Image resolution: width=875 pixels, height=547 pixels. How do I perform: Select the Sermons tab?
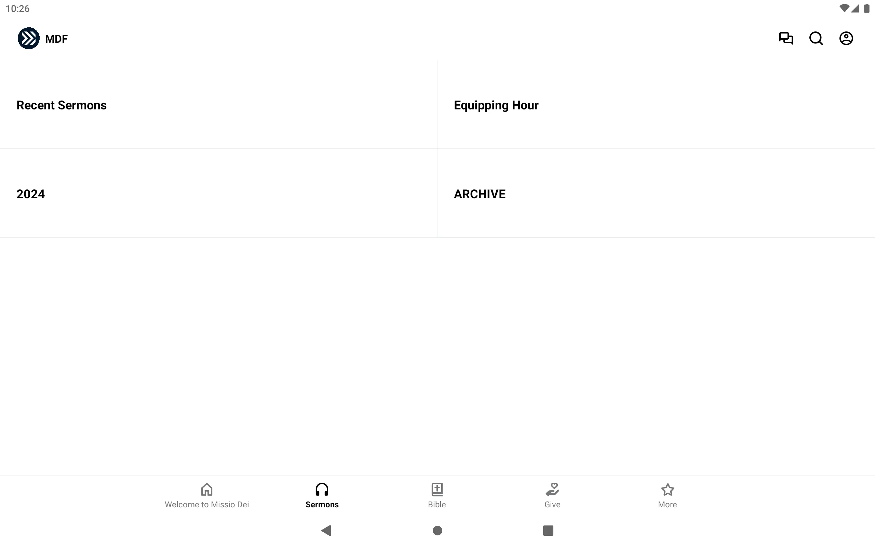tap(322, 495)
